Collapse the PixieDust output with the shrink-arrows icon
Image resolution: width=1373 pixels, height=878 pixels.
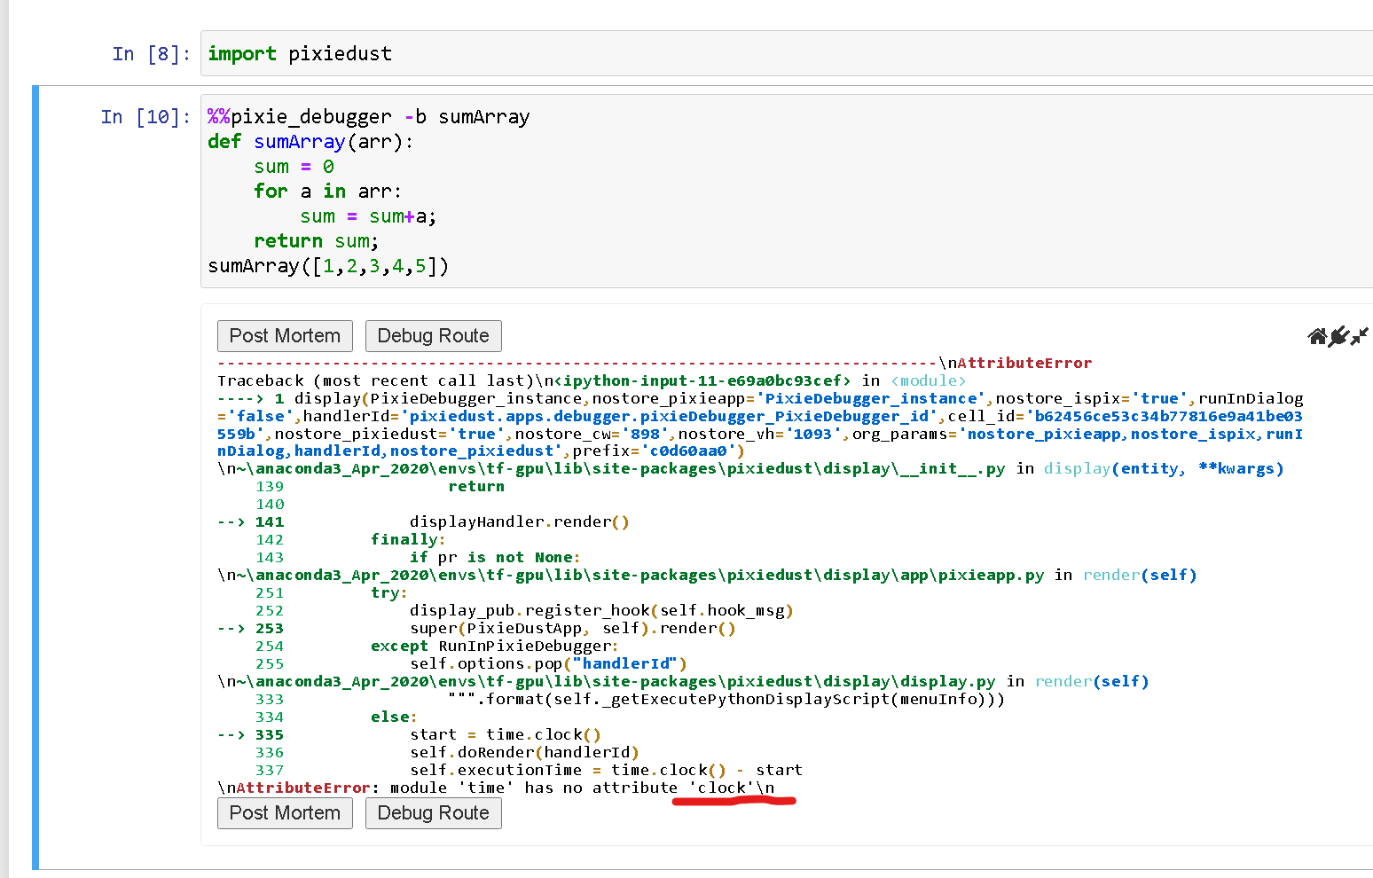coord(1358,336)
